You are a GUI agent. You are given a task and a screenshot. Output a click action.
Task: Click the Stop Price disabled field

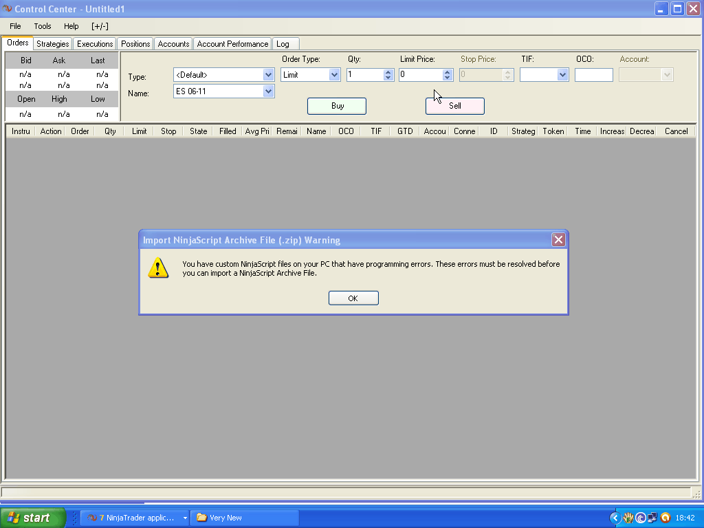(486, 74)
